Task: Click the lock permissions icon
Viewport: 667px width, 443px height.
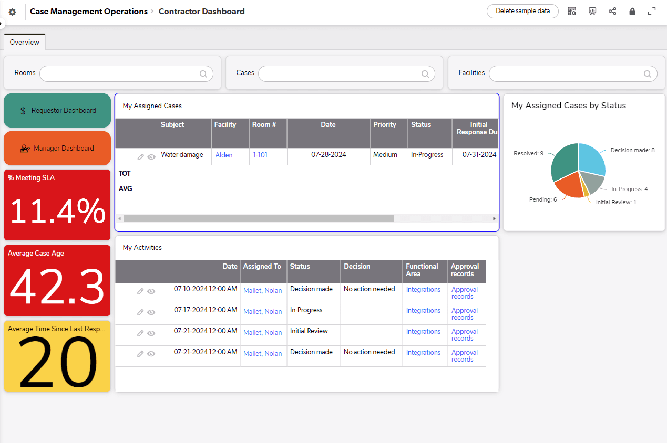Action: pyautogui.click(x=632, y=11)
